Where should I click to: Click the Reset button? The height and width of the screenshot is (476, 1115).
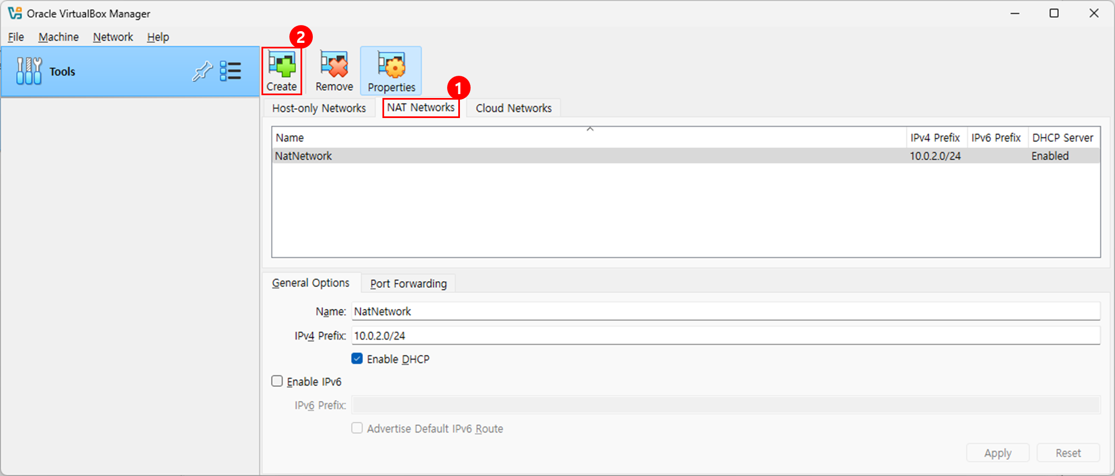[x=1068, y=453]
